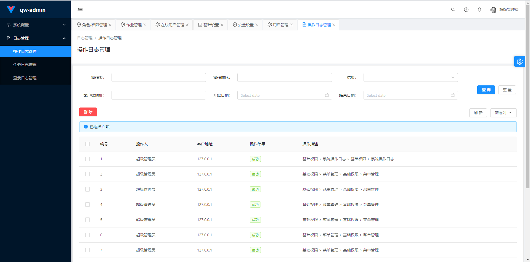Viewport: 530px width, 262px height.
Task: Click gear icon on 用户管理 tab
Action: [270, 25]
